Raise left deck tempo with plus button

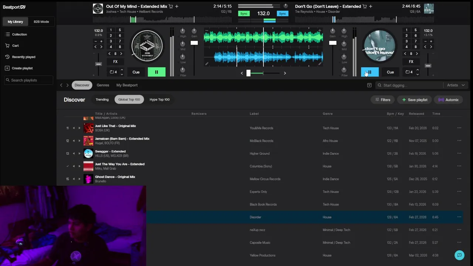[101, 41]
